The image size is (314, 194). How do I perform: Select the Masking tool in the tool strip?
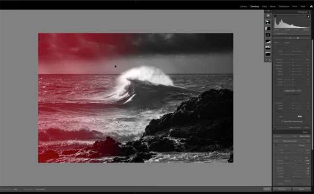(298, 38)
